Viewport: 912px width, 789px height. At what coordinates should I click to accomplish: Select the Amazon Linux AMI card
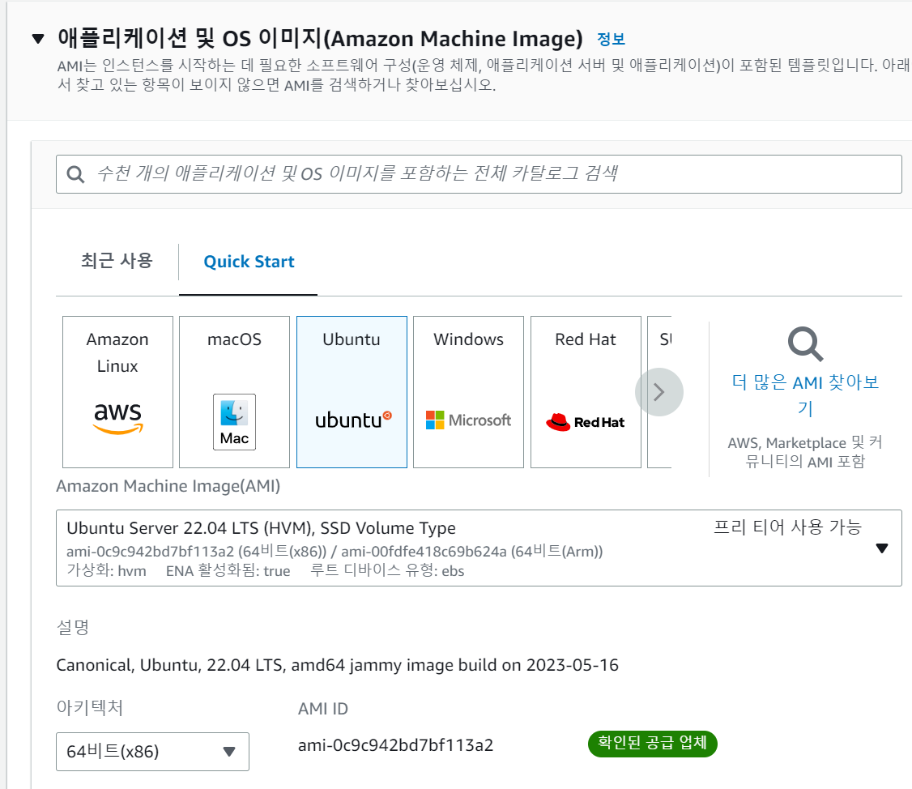coord(117,391)
